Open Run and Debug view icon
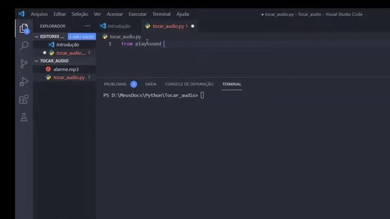 pos(24,82)
